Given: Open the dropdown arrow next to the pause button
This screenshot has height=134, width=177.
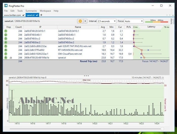Looking at the screenshot, I should pyautogui.click(x=85, y=21).
